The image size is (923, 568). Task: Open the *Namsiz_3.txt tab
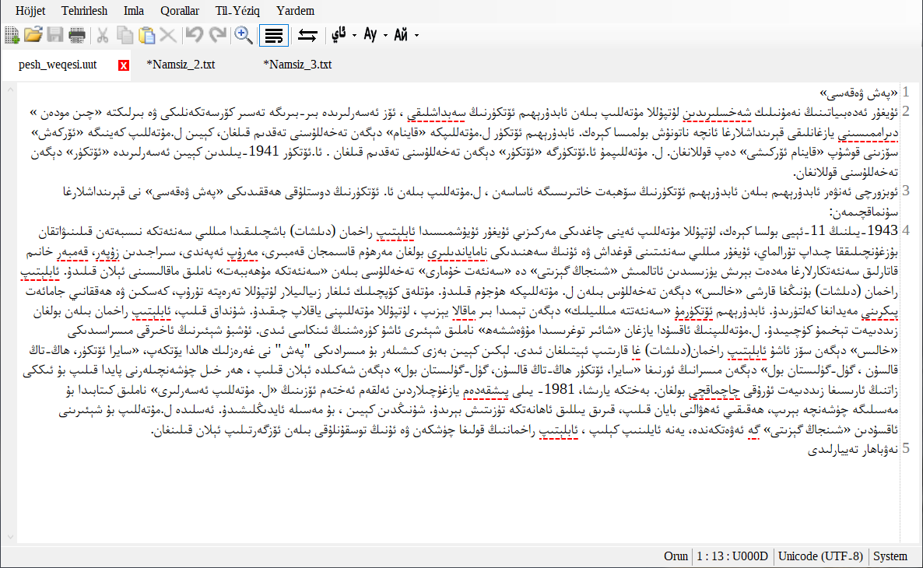point(297,65)
